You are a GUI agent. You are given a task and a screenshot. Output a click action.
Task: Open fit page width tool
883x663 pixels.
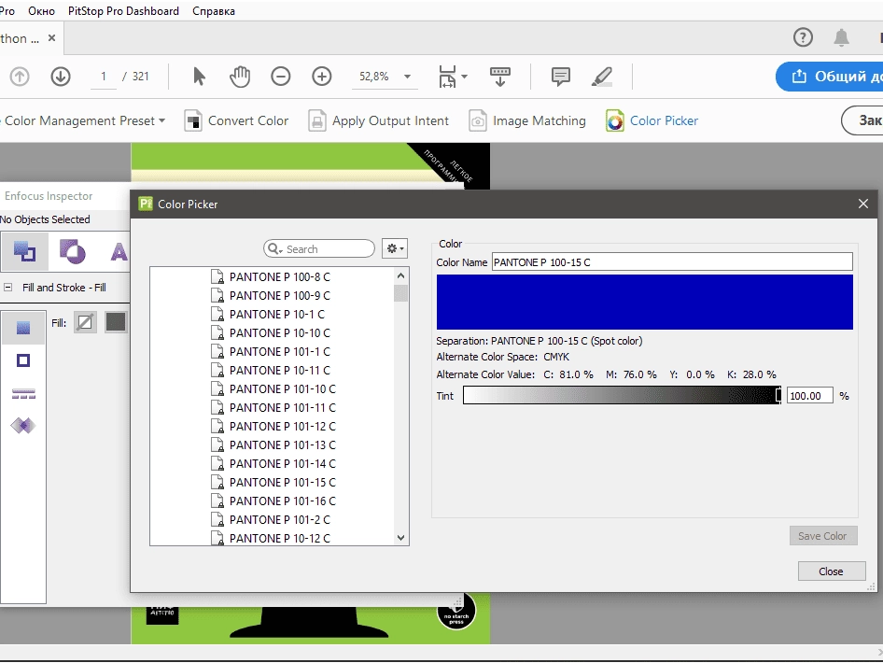click(447, 76)
